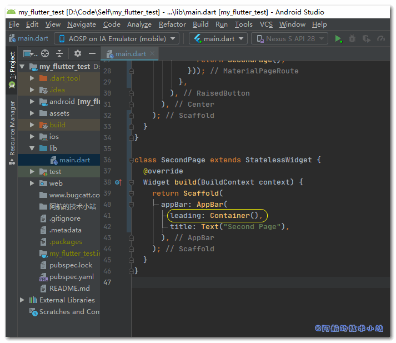Open the AOSP on IA Emulator device dropdown
Image resolution: width=396 pixels, height=343 pixels.
coord(117,38)
